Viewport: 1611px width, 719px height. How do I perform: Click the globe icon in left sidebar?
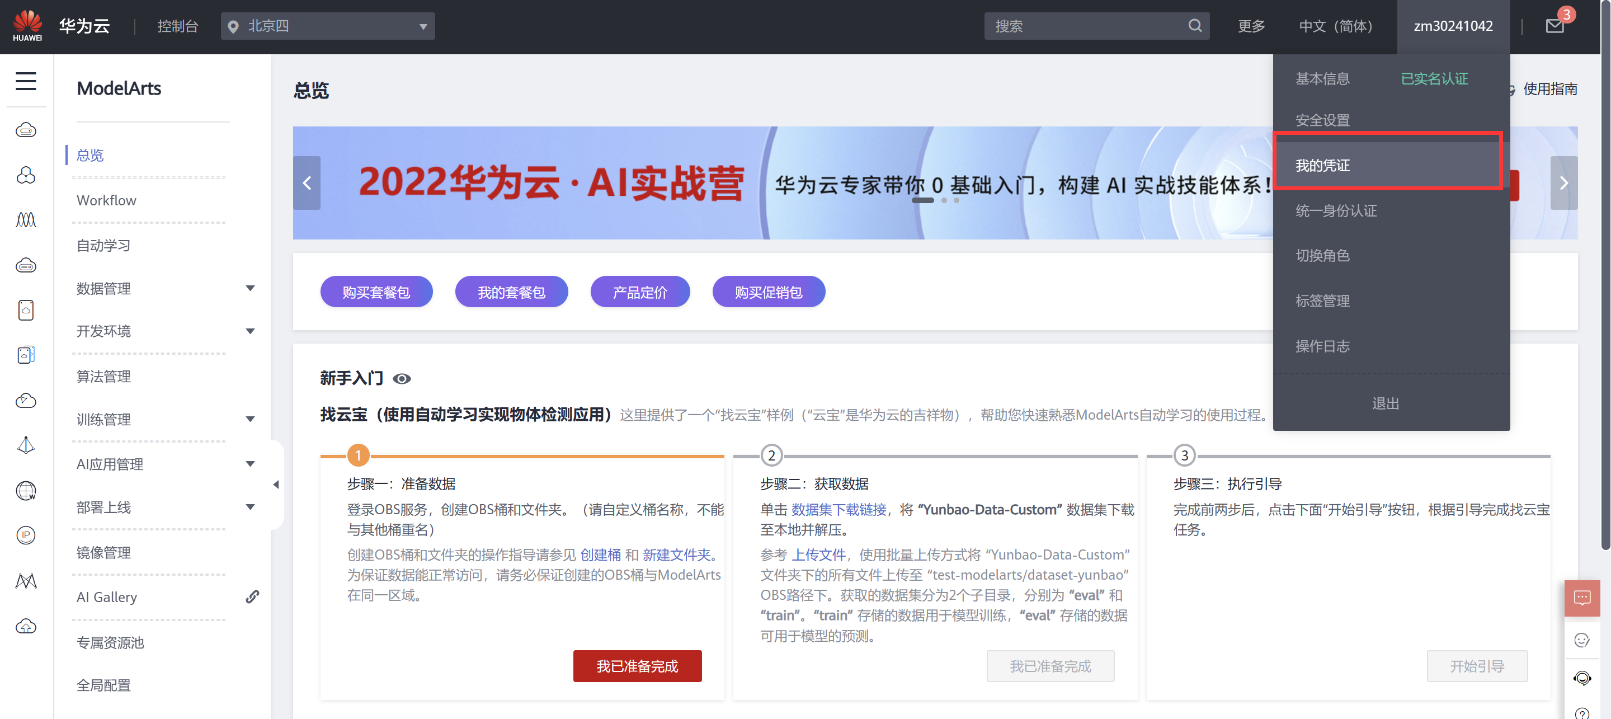pos(26,491)
